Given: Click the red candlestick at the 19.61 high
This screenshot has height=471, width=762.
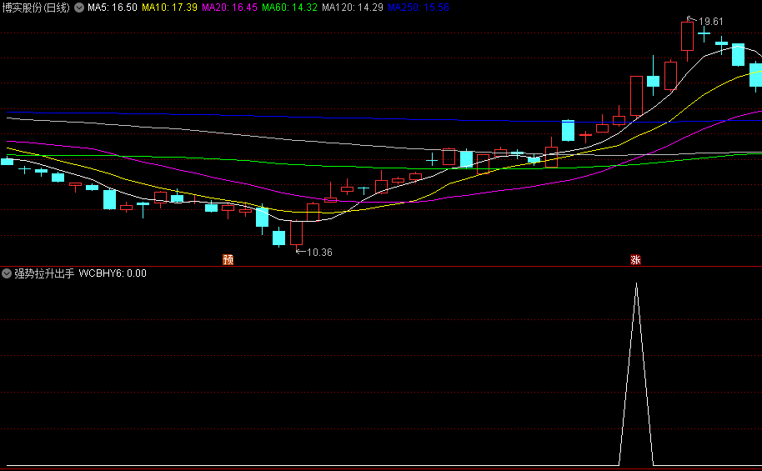Looking at the screenshot, I should point(687,36).
